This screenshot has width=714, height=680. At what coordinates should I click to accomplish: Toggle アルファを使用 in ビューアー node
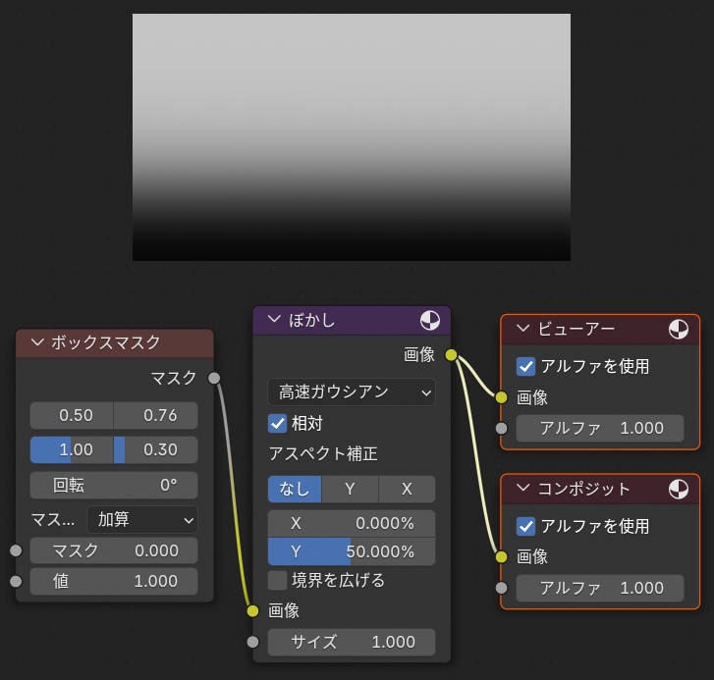pyautogui.click(x=526, y=366)
